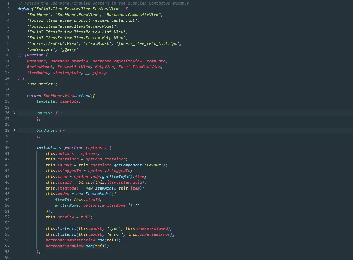The image size is (353, 260).
Task: Click ReviewModel constructor on line 48
Action: pos(98,194)
